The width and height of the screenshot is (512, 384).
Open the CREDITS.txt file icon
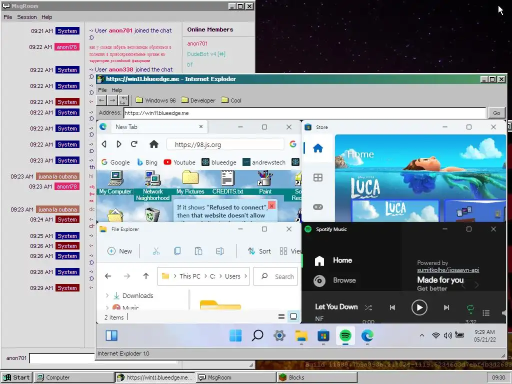click(227, 182)
